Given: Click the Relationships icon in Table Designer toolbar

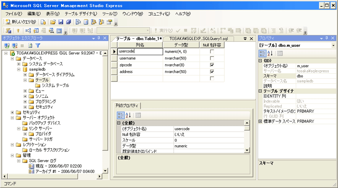Looking at the screenshot, I should (x=28, y=31).
